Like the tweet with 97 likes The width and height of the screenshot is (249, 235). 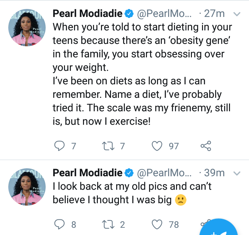coord(157,146)
